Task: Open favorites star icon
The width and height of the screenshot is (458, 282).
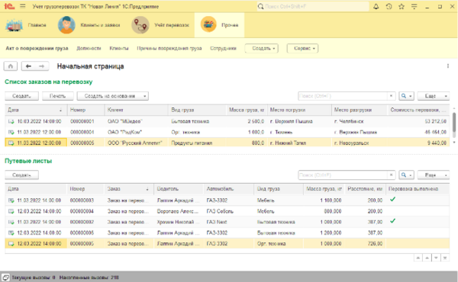Action: click(x=402, y=6)
